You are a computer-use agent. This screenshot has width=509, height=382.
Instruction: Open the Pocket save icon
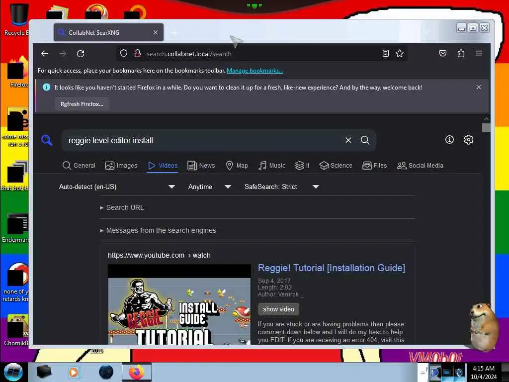click(443, 53)
